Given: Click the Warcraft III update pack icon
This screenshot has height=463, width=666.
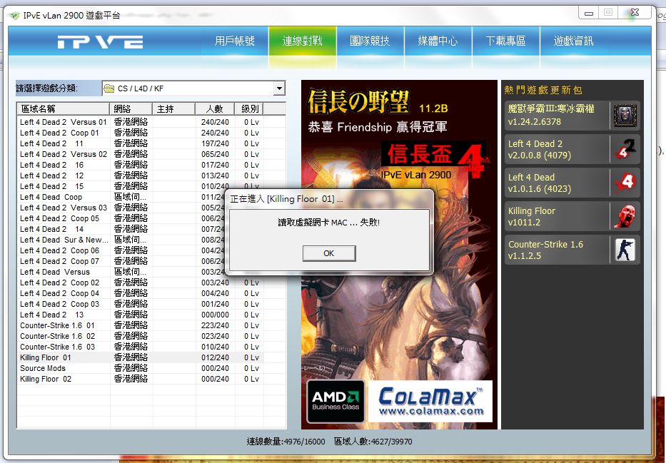Looking at the screenshot, I should 625,115.
